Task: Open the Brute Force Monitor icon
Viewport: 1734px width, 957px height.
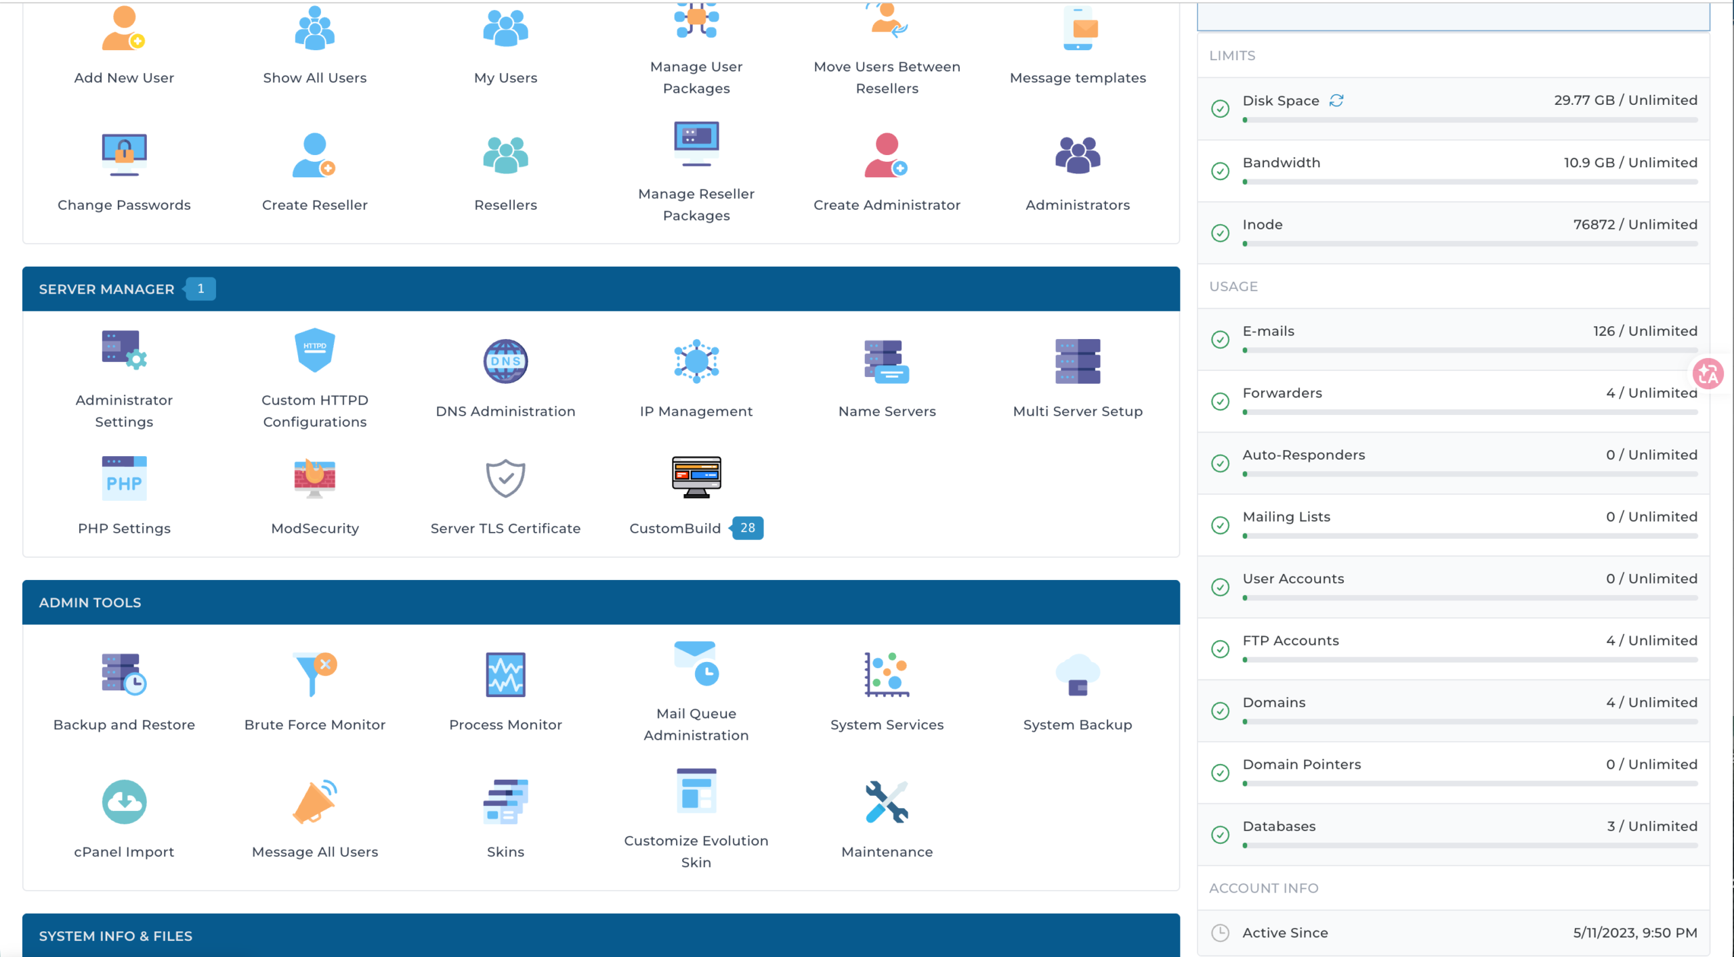Action: [x=314, y=674]
